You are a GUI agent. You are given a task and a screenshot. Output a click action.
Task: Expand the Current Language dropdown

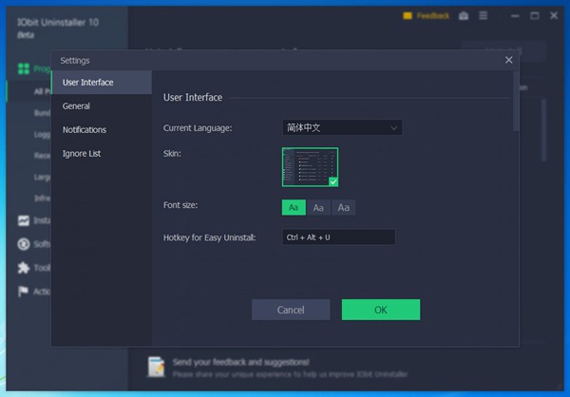342,127
